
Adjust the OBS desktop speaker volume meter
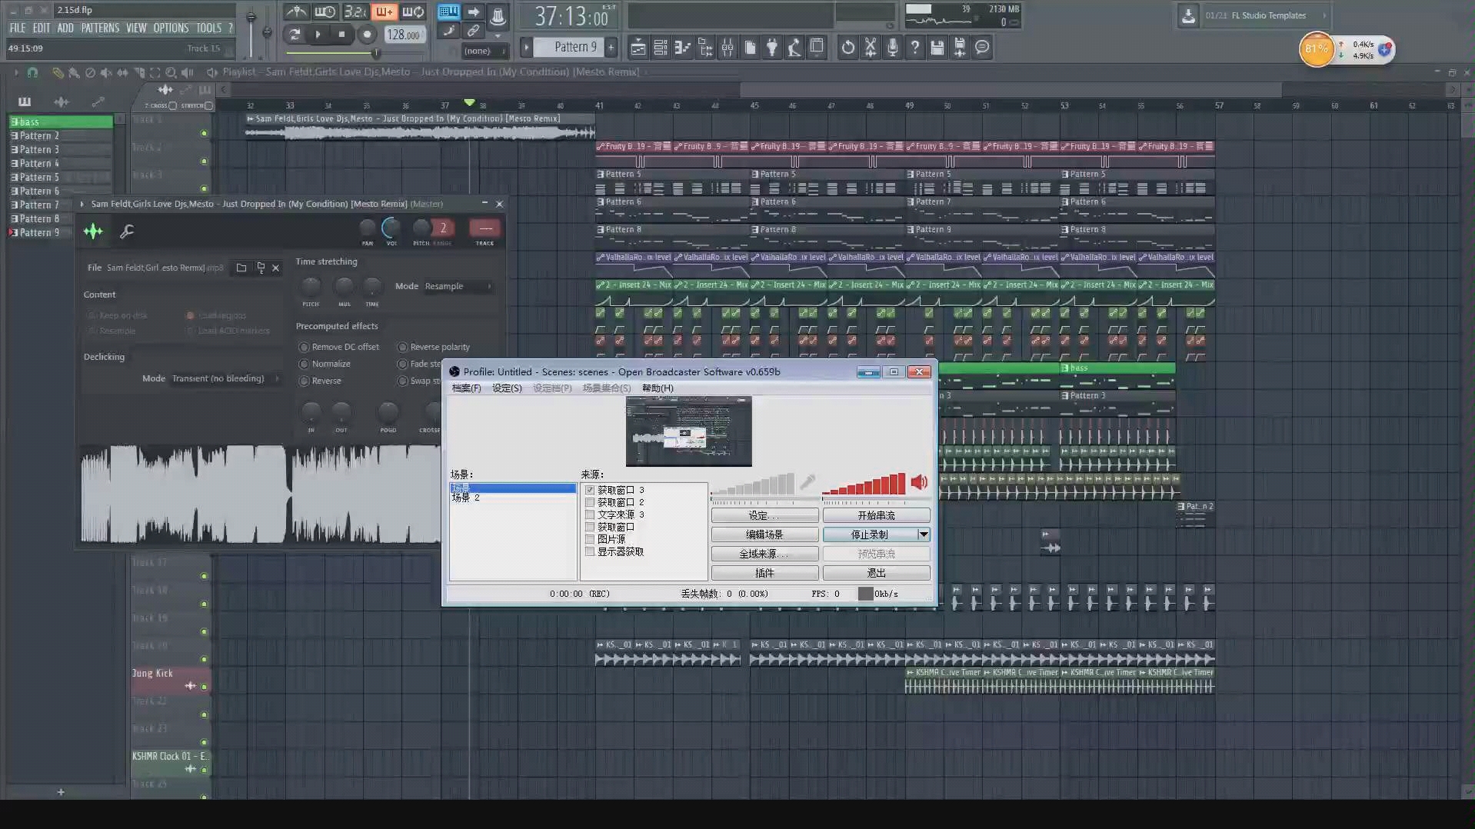click(864, 484)
